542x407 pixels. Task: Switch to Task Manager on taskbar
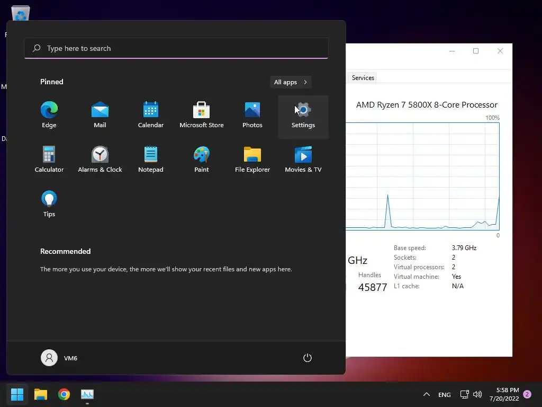[x=87, y=394]
